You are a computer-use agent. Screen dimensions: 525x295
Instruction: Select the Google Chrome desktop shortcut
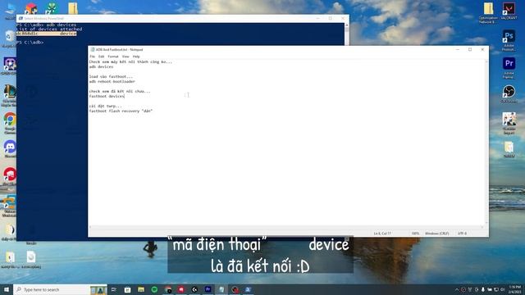click(x=10, y=123)
